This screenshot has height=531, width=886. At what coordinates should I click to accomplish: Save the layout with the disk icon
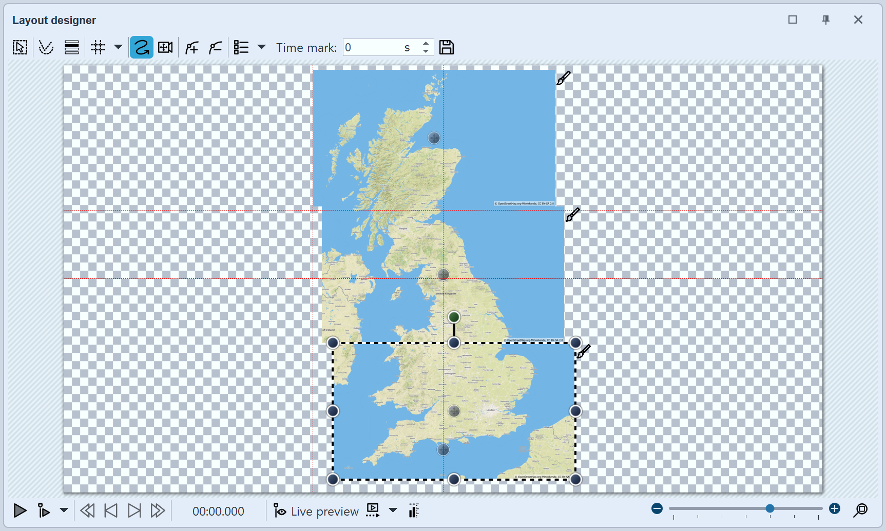(446, 47)
